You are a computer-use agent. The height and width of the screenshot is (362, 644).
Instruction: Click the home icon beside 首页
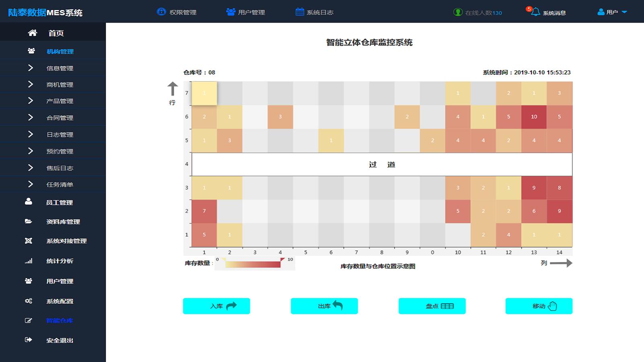[x=33, y=33]
